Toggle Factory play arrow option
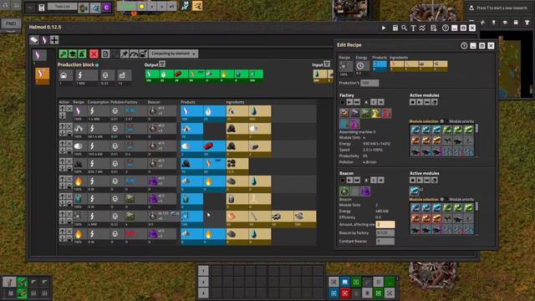The width and height of the screenshot is (535, 301). [349, 102]
